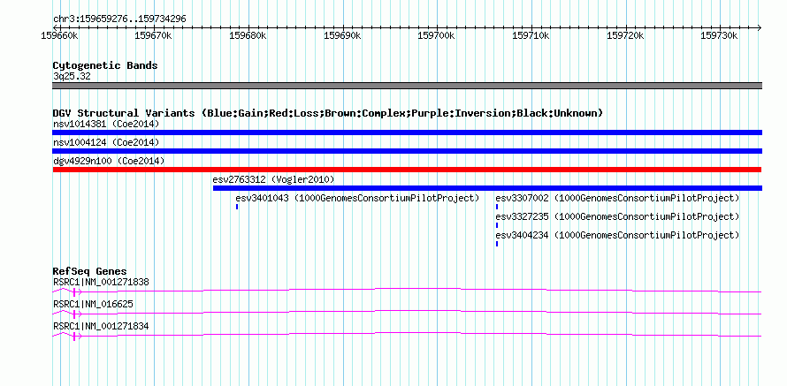Click the magenta gene line for NM_016625

tap(407, 313)
